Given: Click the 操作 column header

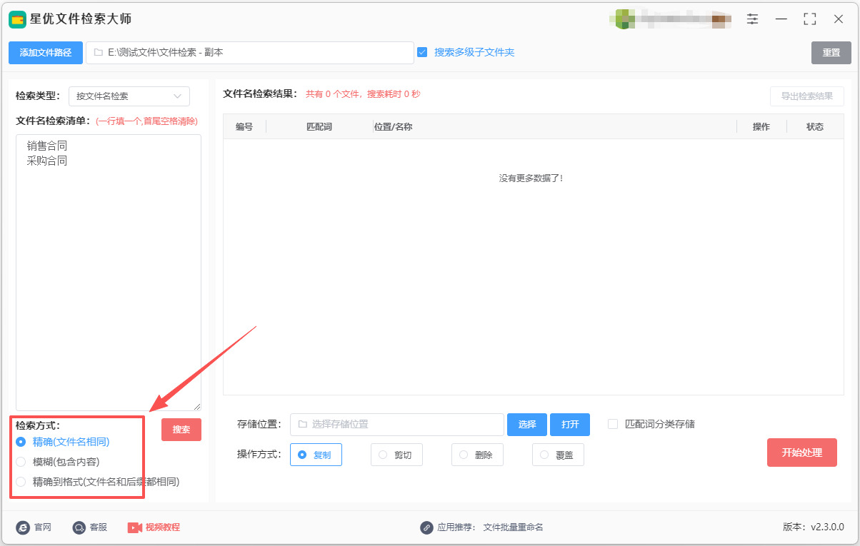Looking at the screenshot, I should click(x=761, y=127).
